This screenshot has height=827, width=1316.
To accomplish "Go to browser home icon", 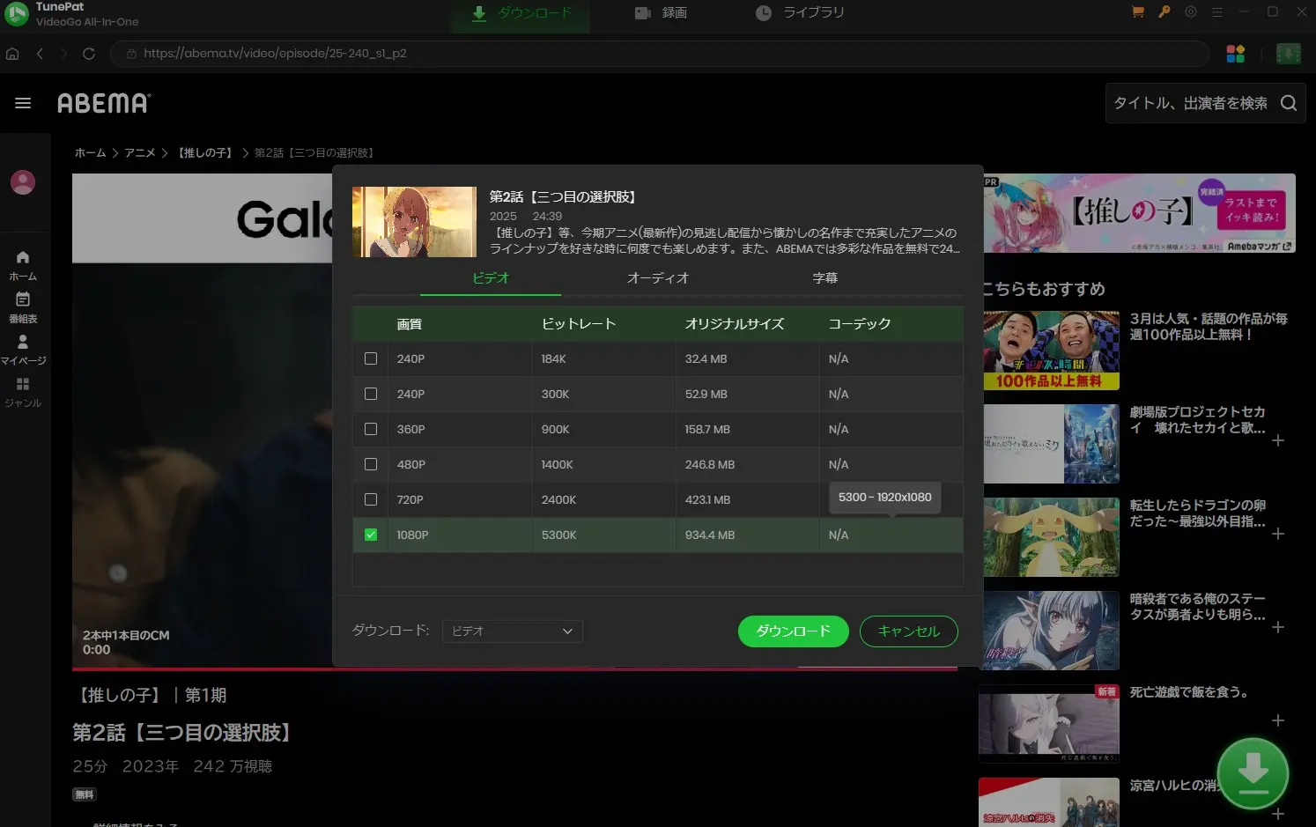I will [12, 54].
